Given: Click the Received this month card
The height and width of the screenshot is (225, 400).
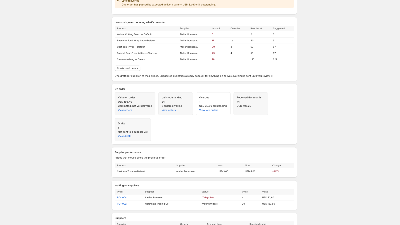Looking at the screenshot, I should tap(251, 104).
